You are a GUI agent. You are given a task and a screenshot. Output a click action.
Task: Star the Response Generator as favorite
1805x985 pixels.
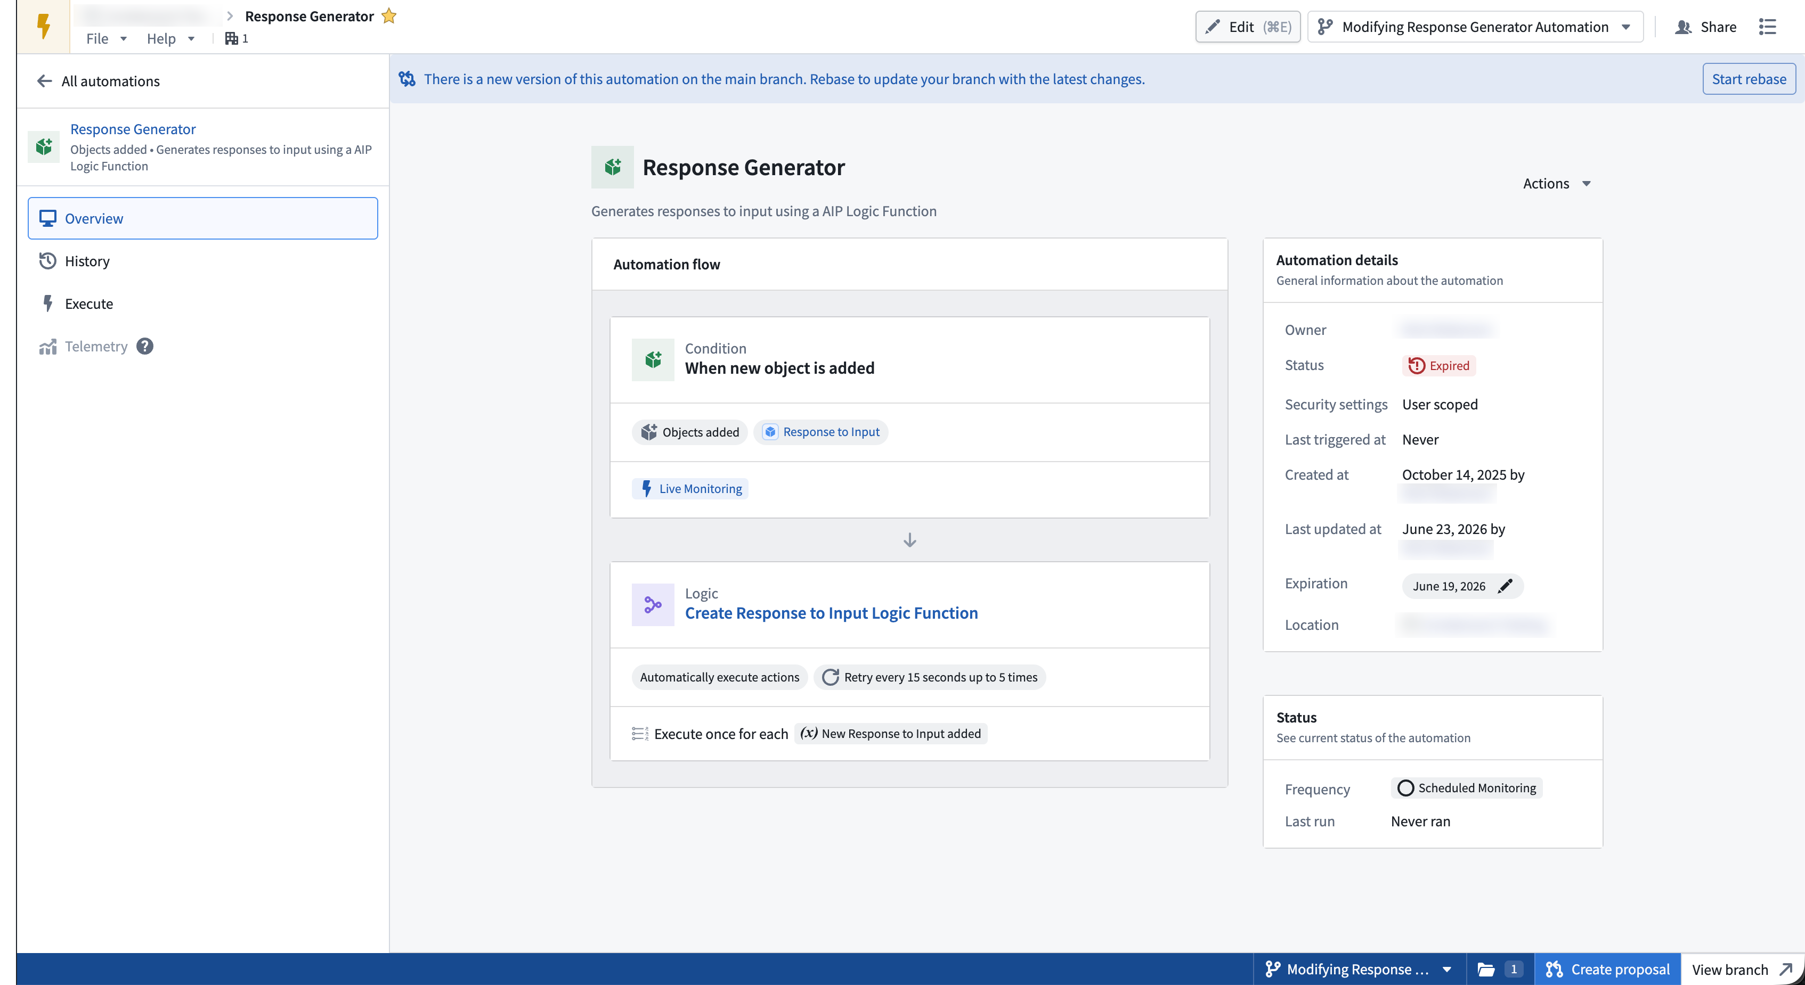point(389,16)
